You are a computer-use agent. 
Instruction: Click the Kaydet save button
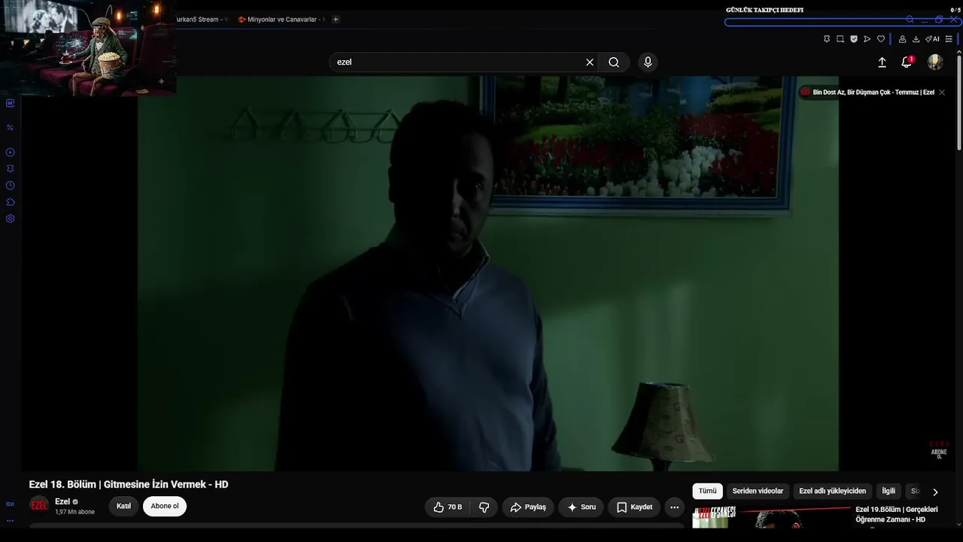(634, 507)
